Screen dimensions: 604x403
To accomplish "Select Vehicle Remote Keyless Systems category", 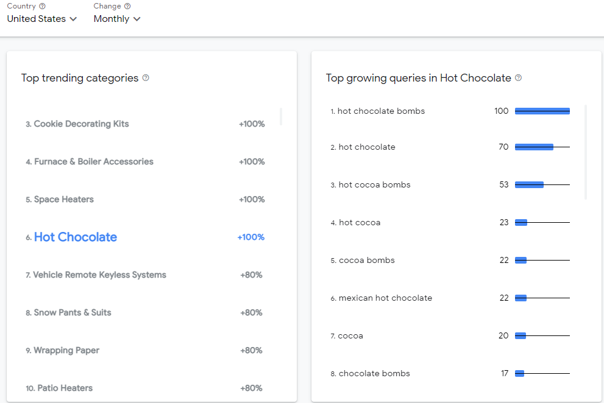I will tap(99, 275).
